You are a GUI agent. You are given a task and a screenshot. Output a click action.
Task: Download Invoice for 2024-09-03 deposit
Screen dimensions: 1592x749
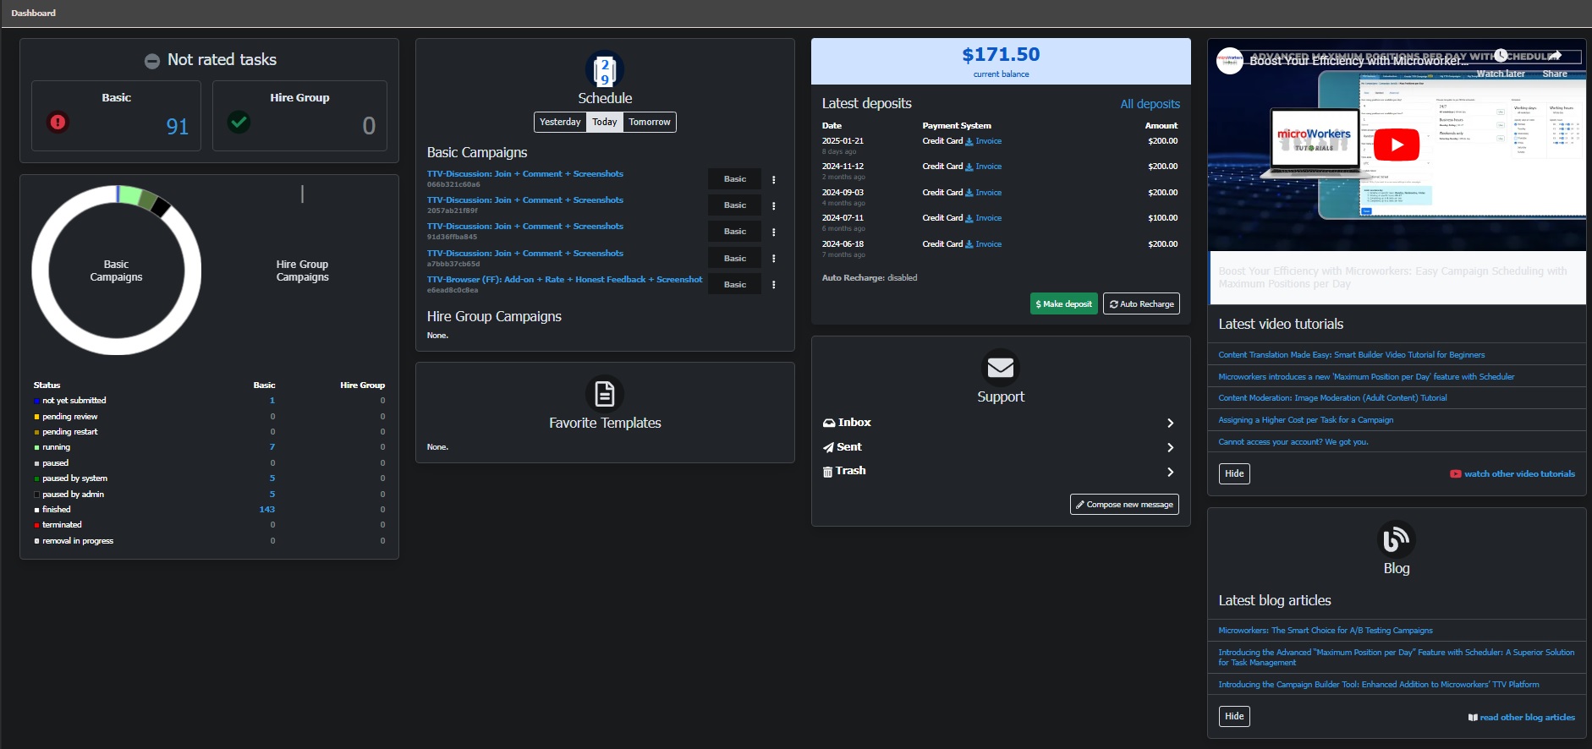983,193
